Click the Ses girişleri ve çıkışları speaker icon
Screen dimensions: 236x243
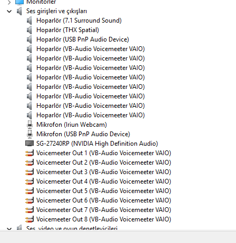[19, 11]
